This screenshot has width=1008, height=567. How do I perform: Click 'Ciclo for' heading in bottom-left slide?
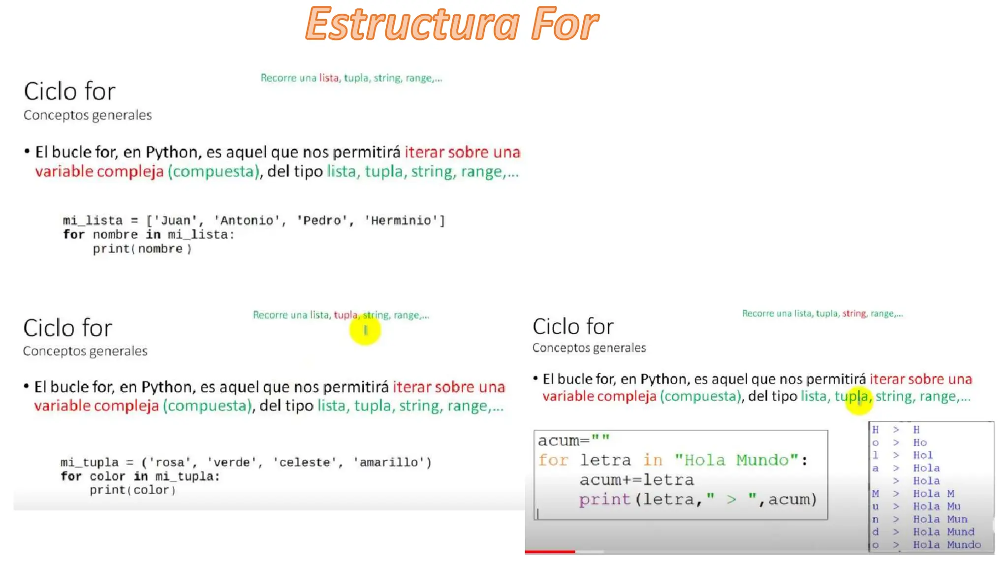pos(68,328)
